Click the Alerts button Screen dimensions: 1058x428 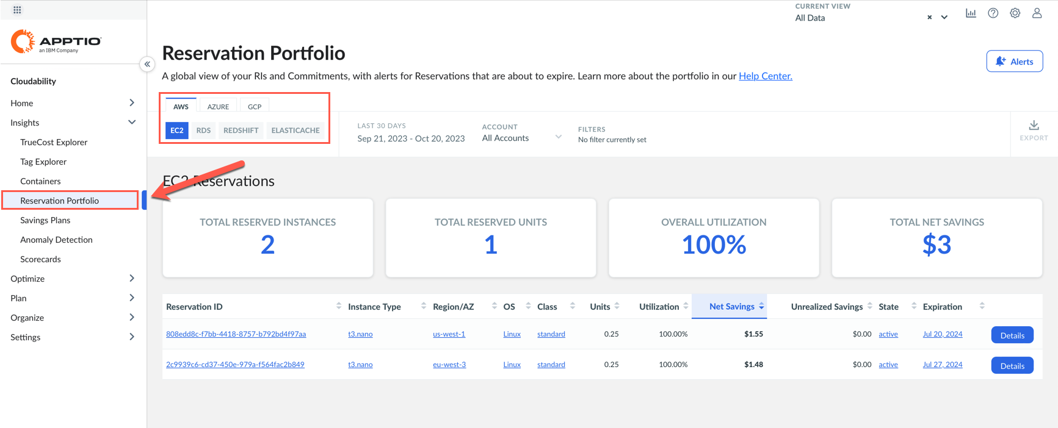(1014, 61)
